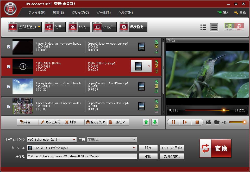250x172 pixels.
Task: Stop preview playback
Action: (197, 122)
